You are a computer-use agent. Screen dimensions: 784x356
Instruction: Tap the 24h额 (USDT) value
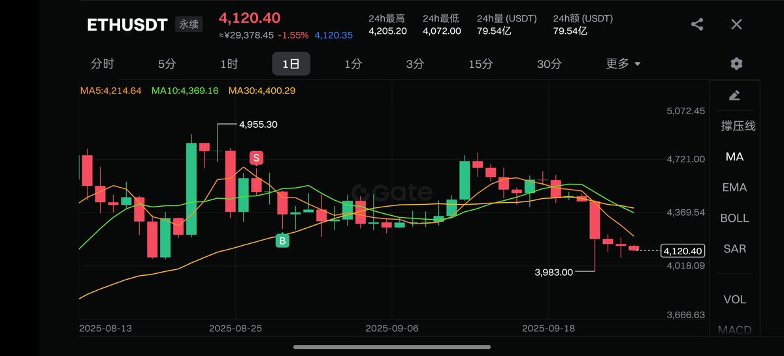point(570,31)
